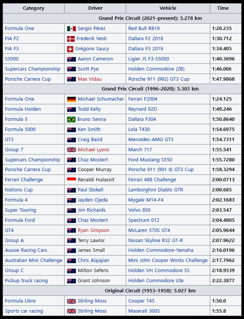The height and width of the screenshot is (319, 244).
Task: Click the Swiss flag beside Grégoire Saucy
Action: point(70,49)
